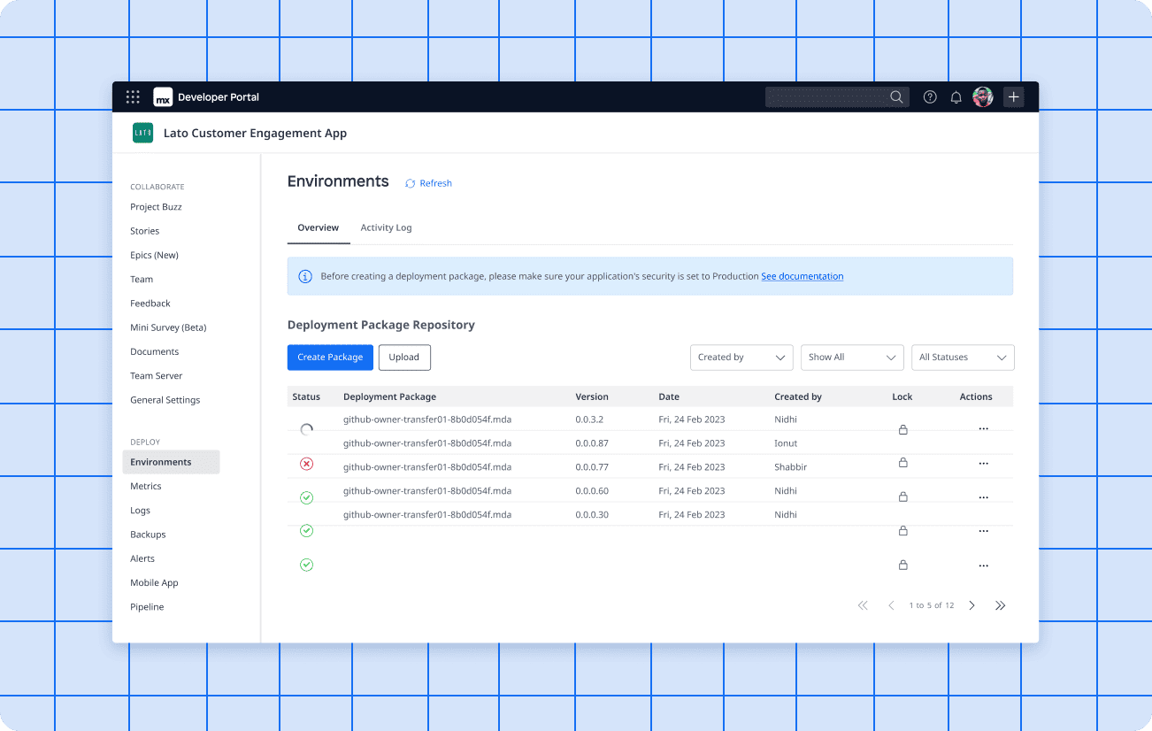1152x731 pixels.
Task: Open actions menu for first package row
Action: [983, 429]
